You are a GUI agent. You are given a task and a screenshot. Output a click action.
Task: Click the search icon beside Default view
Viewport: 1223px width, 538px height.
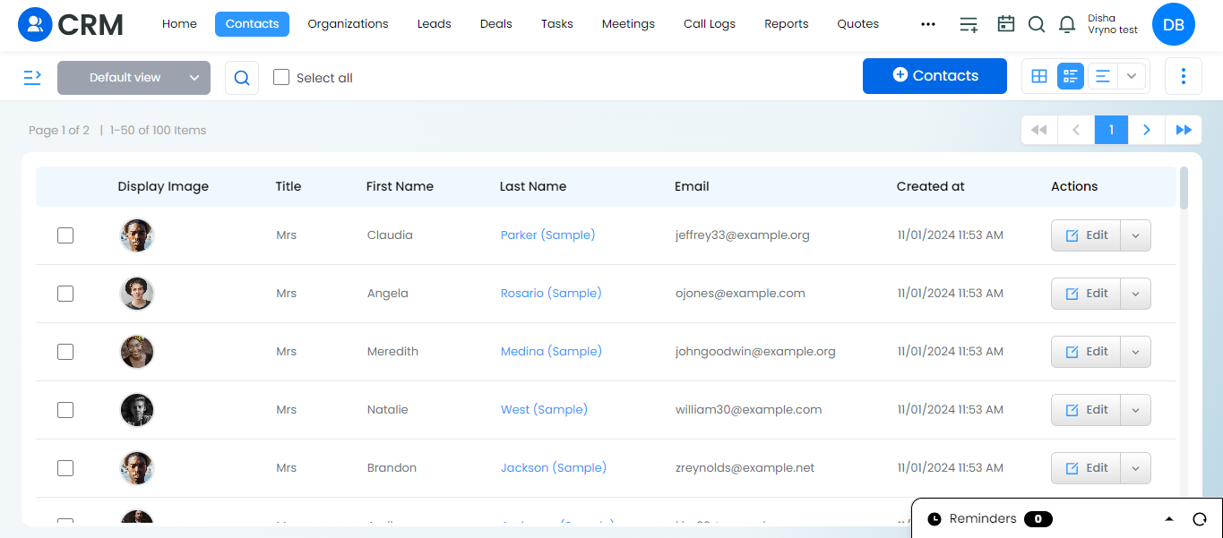click(242, 78)
